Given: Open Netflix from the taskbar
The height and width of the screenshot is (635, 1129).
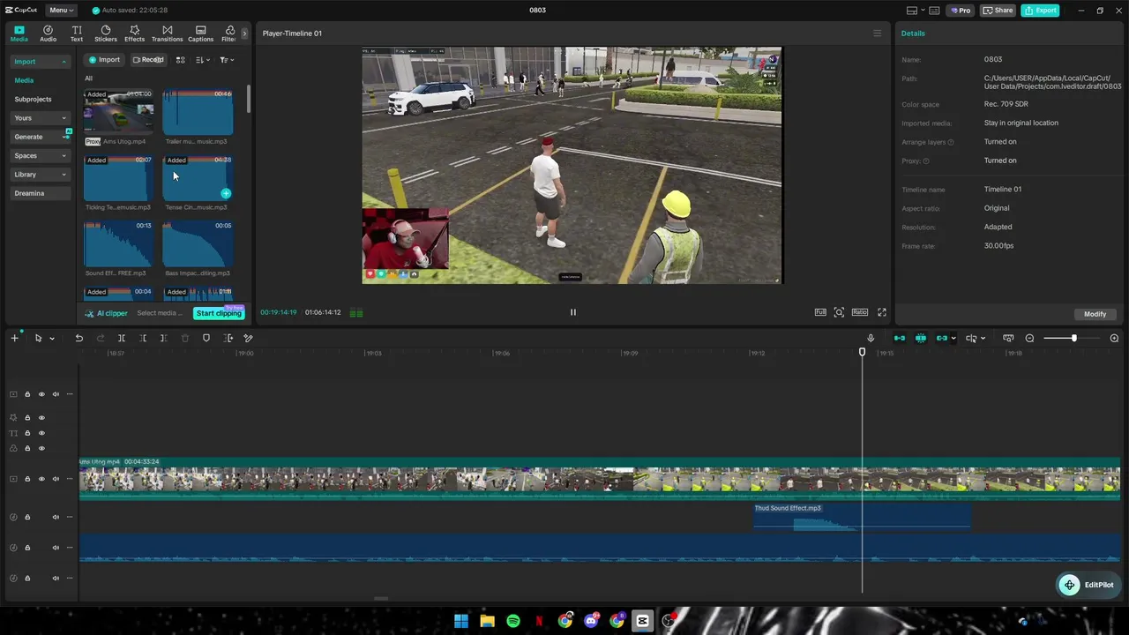Looking at the screenshot, I should click(539, 621).
